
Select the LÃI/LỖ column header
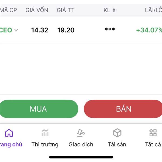(x=154, y=10)
